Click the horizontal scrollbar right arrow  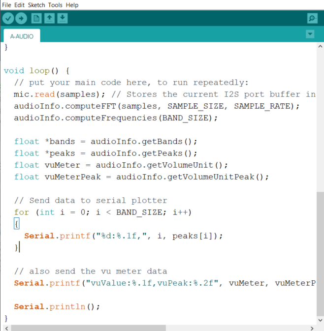[x=312, y=328]
